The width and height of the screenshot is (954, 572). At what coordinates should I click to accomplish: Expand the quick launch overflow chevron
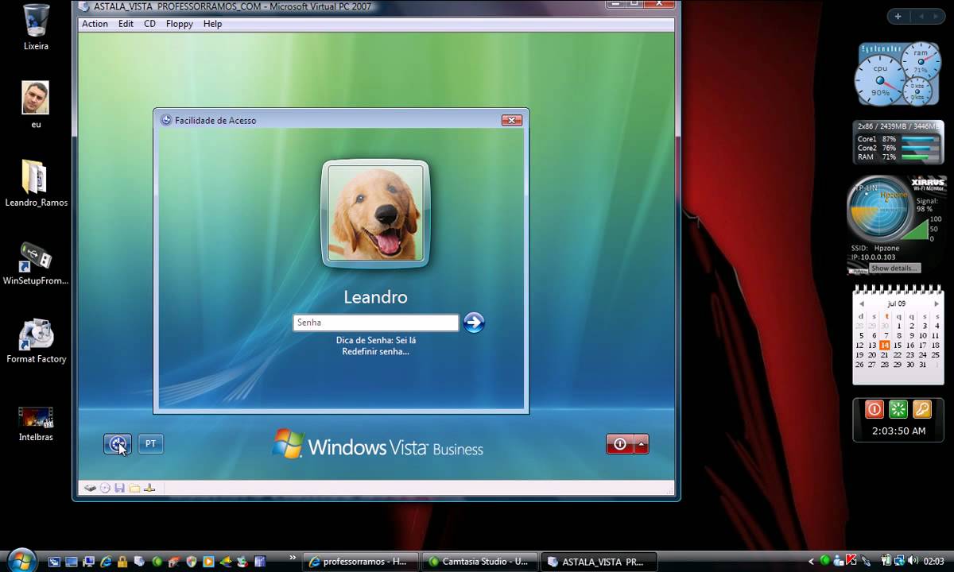(293, 558)
